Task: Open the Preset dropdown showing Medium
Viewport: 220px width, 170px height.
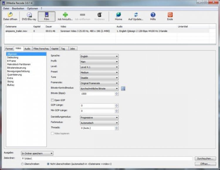Action: [x=99, y=72]
